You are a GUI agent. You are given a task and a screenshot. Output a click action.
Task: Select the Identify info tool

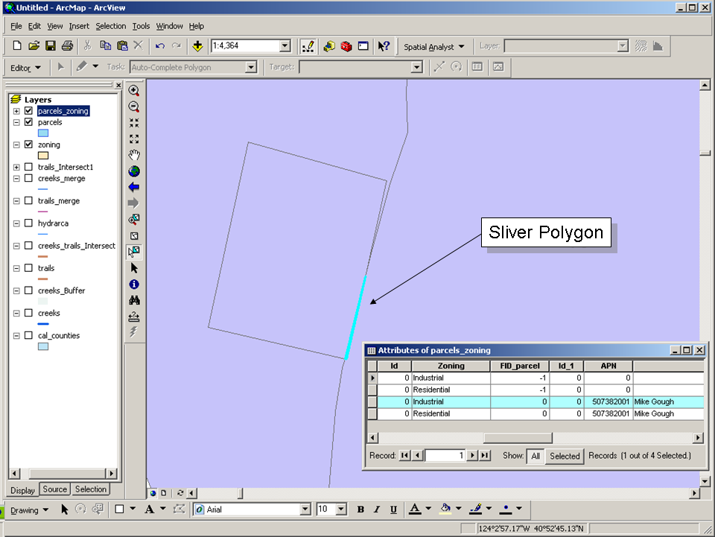(134, 284)
